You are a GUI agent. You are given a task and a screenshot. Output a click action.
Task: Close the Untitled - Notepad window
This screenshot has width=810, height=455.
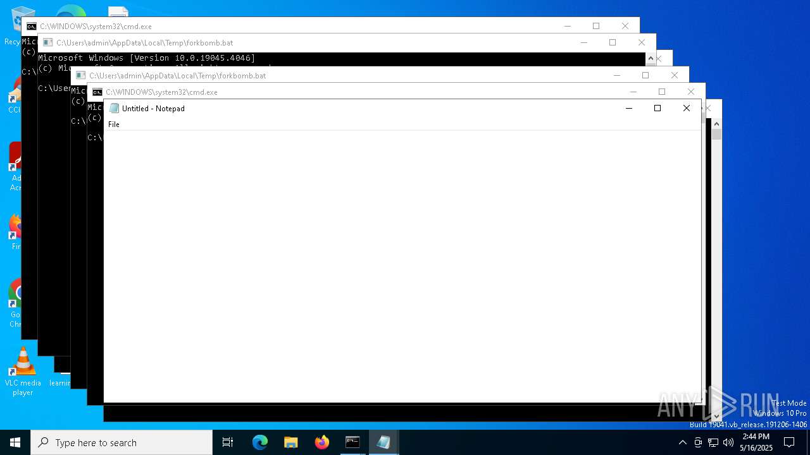[x=687, y=108]
